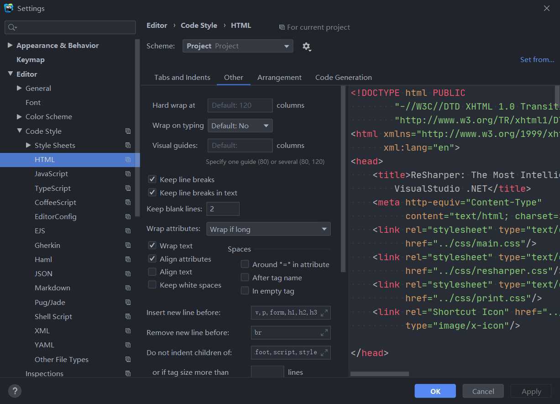Image resolution: width=560 pixels, height=404 pixels.
Task: Click the magnifier icon in the search box
Action: 12,27
